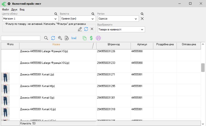206x126 pixels.
Task: Edit the product filter with the pencil icon
Action: (80, 29)
